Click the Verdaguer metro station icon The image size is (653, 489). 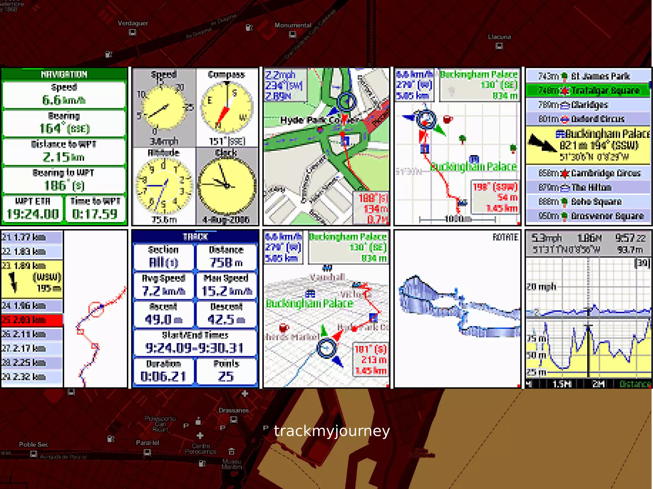pyautogui.click(x=133, y=32)
